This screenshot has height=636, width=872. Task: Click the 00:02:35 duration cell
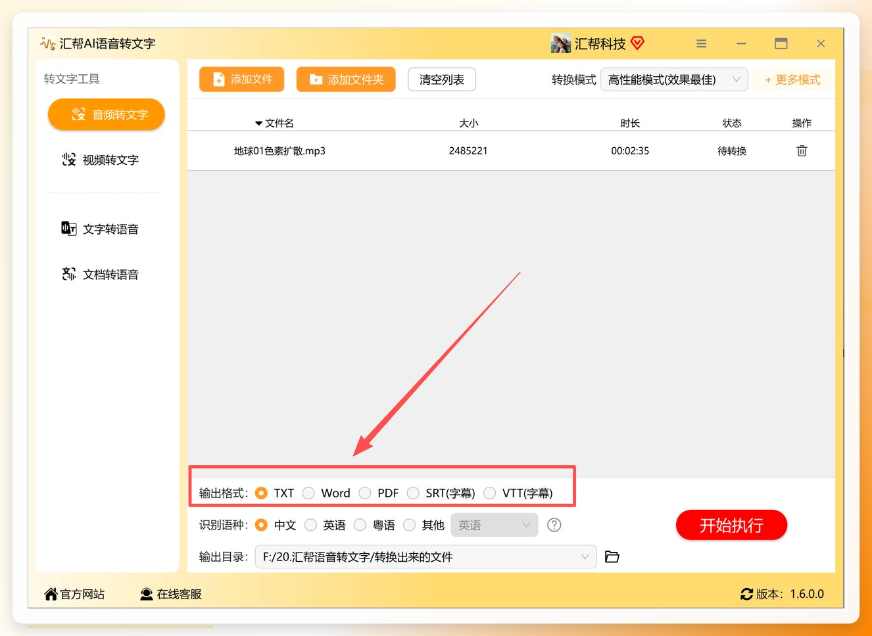click(x=630, y=151)
